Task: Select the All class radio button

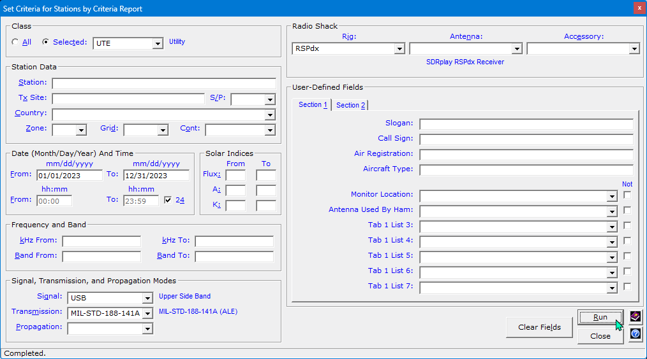Action: click(x=15, y=43)
